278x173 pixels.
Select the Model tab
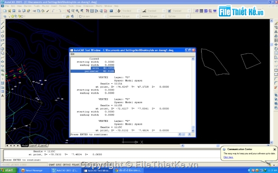point(25,146)
